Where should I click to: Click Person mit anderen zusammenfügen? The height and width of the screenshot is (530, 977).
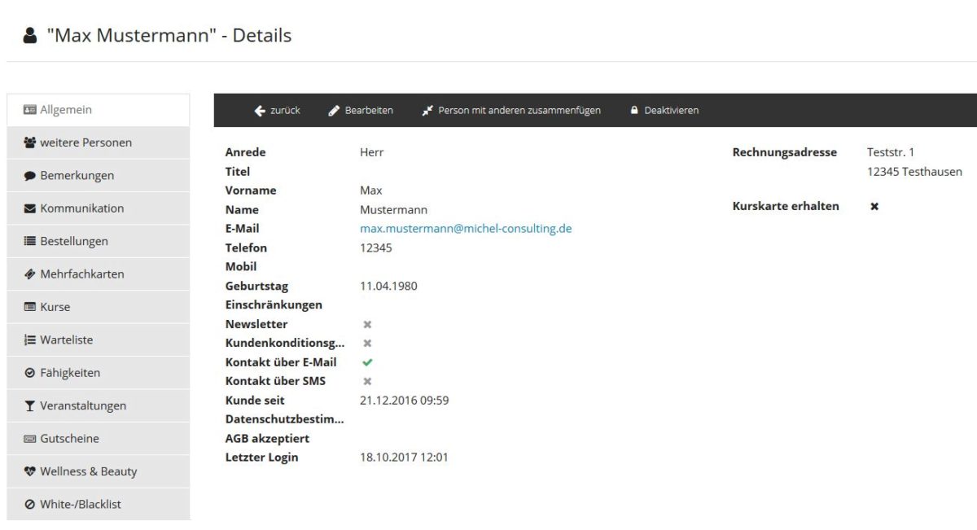coord(511,111)
